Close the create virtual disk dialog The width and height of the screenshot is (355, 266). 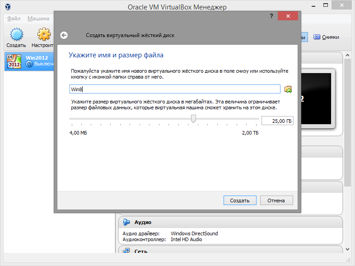coord(288,16)
